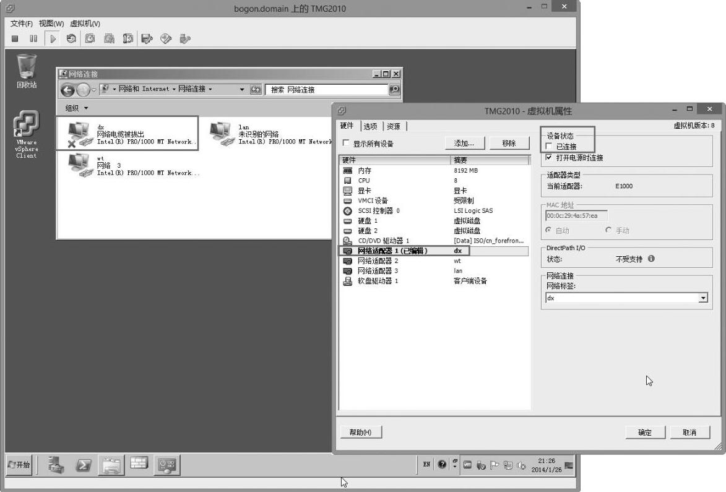Click the connect USB device toolbar icon
Screen dimensions: 726x492
click(184, 39)
